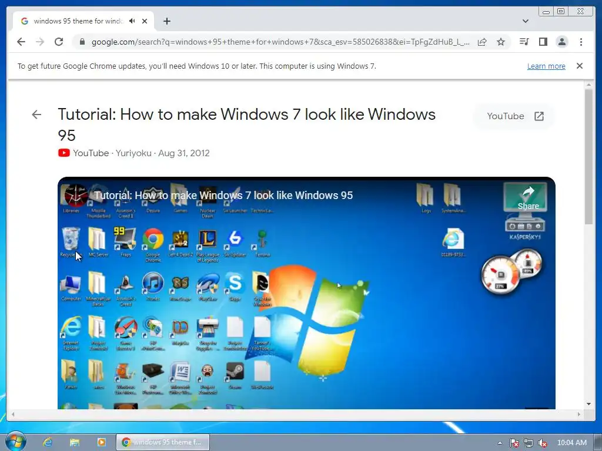Click the muted volume tray icon
This screenshot has height=451, width=602.
(x=543, y=443)
